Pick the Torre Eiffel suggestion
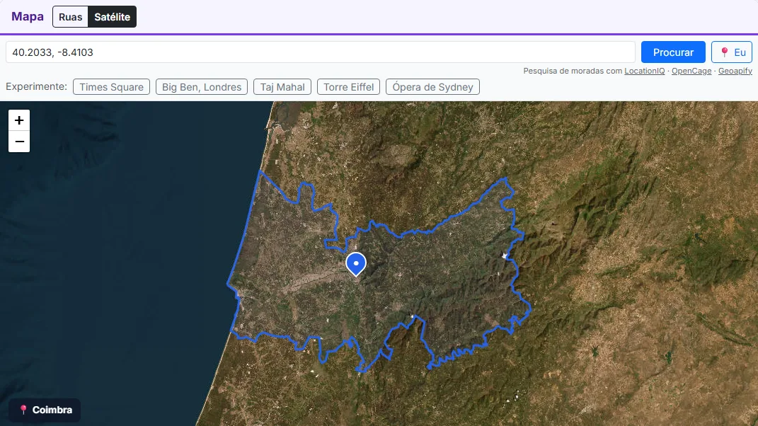Viewport: 758px width, 426px height. (348, 87)
